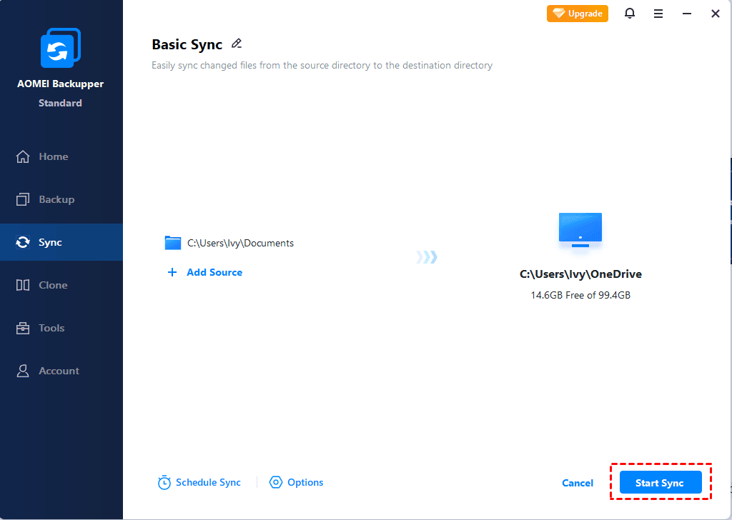Click the Account sidebar icon
732x520 pixels.
click(x=21, y=370)
